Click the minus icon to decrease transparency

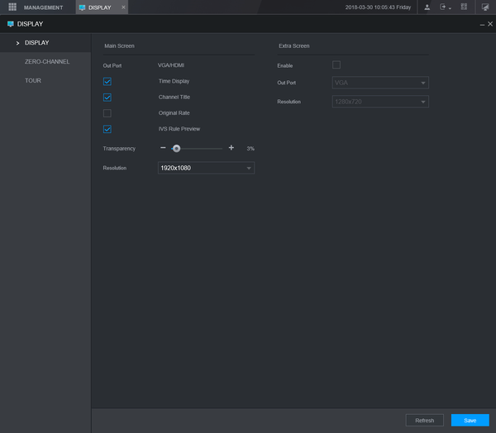pyautogui.click(x=163, y=148)
